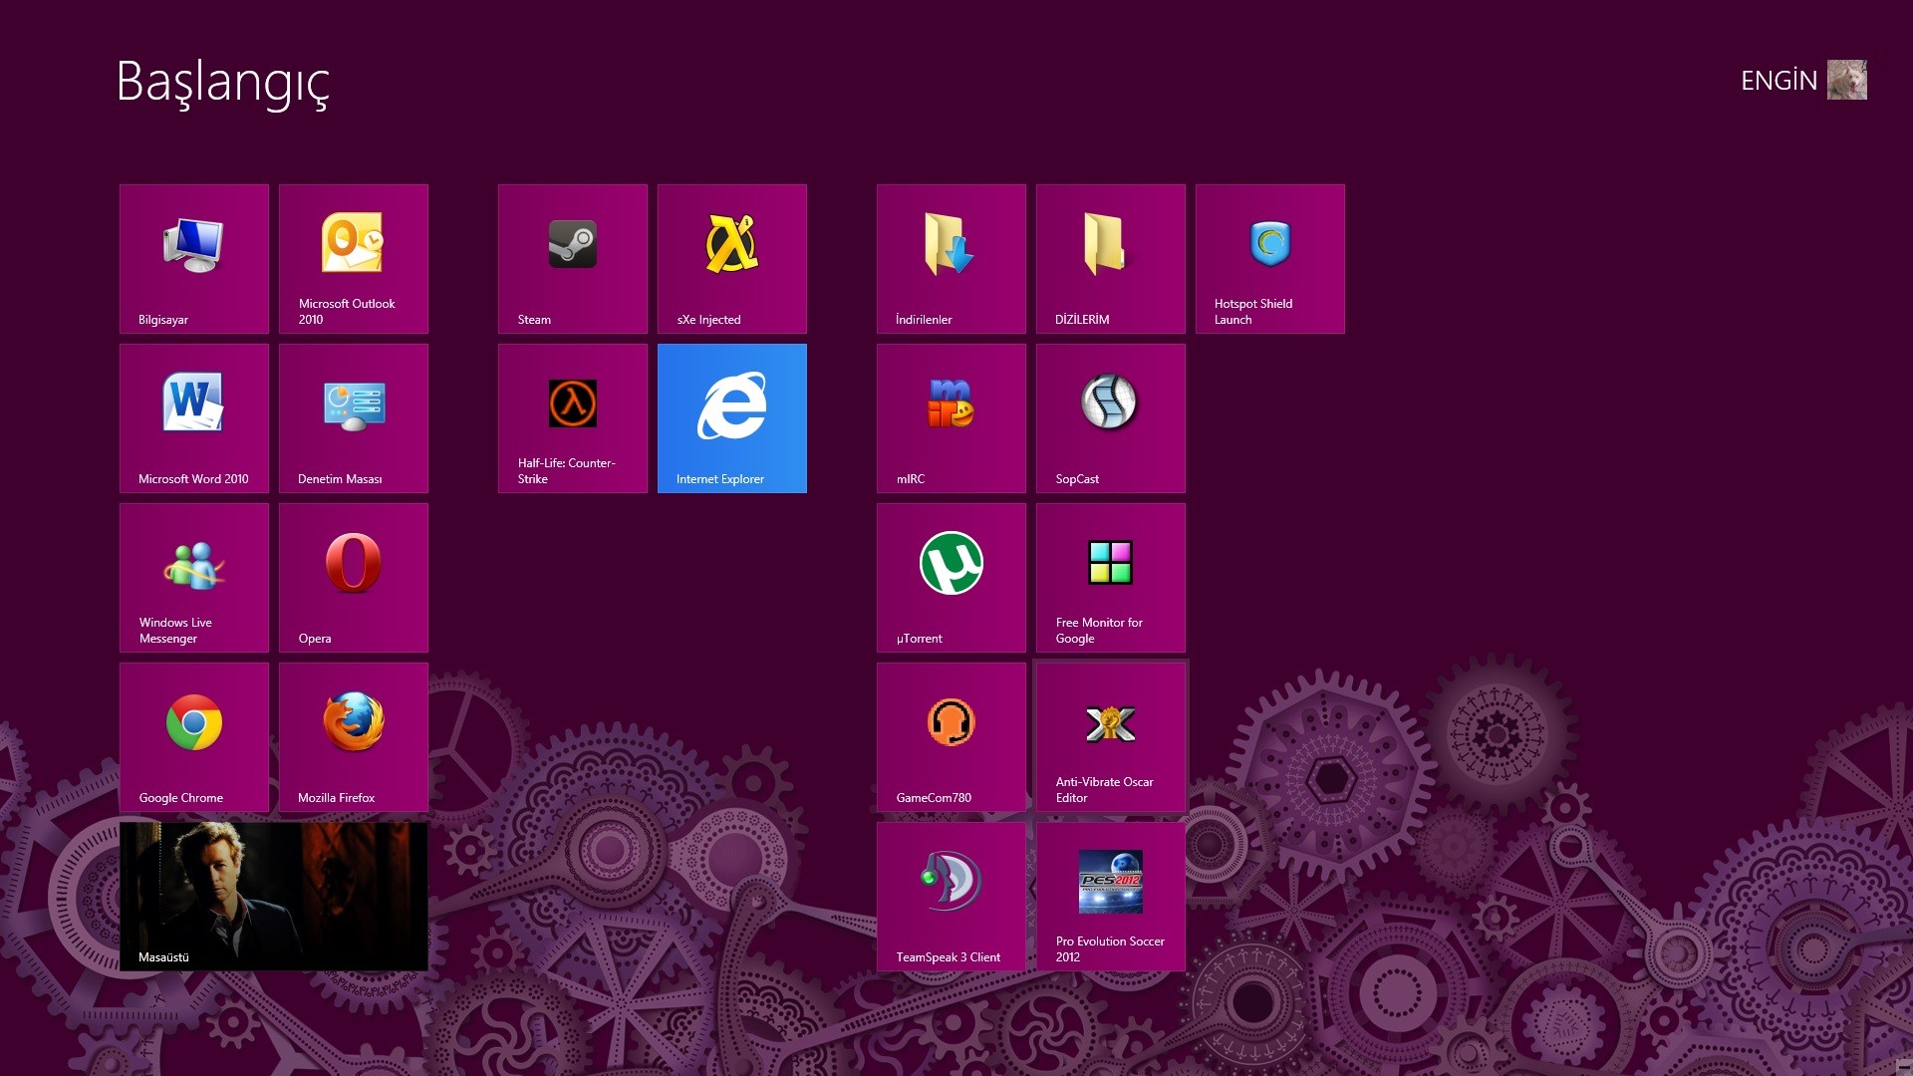Viewport: 1913px width, 1076px height.
Task: Open GameCom780 tile
Action: 952,737
